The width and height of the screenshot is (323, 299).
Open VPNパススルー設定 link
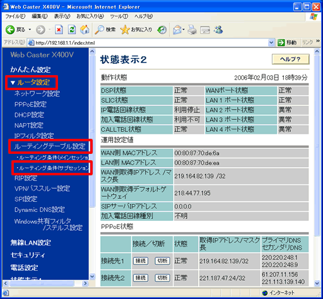point(42,189)
